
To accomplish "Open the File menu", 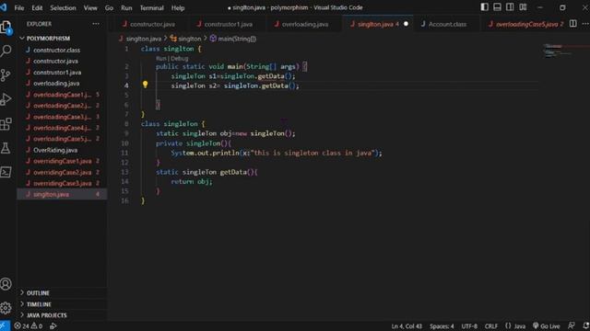I will click(x=18, y=7).
